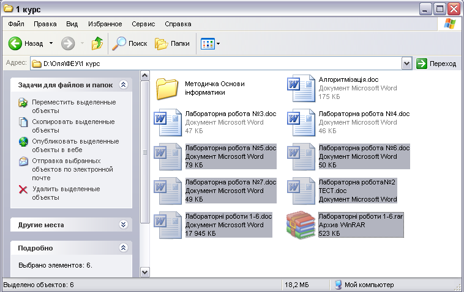This screenshot has width=464, height=292.
Task: Toggle the Folders pane button
Action: point(172,44)
